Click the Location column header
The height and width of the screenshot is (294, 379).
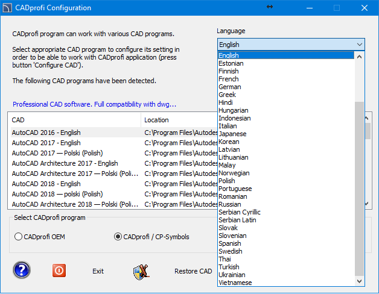pos(179,120)
